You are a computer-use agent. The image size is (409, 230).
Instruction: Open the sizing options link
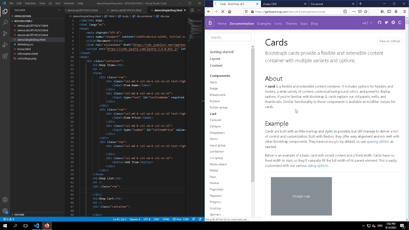coord(318,165)
